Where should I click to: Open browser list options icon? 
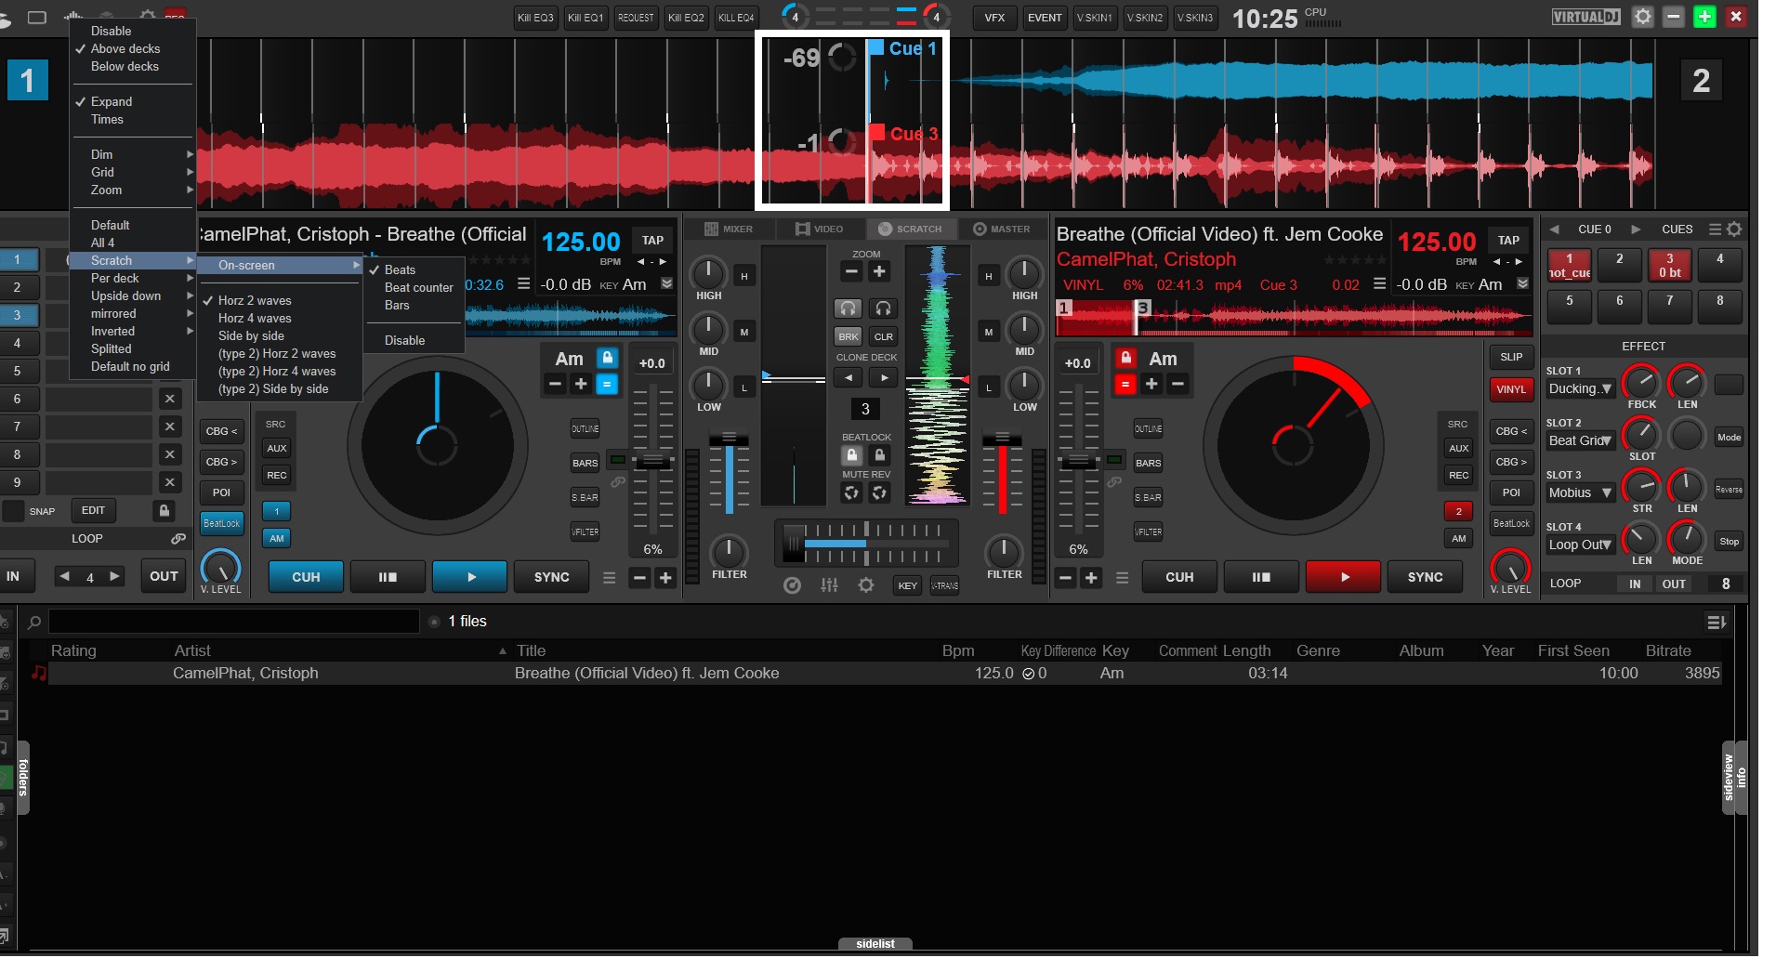[x=1716, y=622]
